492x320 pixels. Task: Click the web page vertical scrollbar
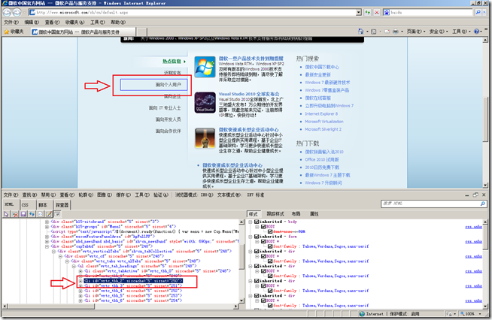coord(485,113)
